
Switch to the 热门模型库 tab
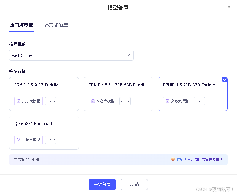click(21, 25)
